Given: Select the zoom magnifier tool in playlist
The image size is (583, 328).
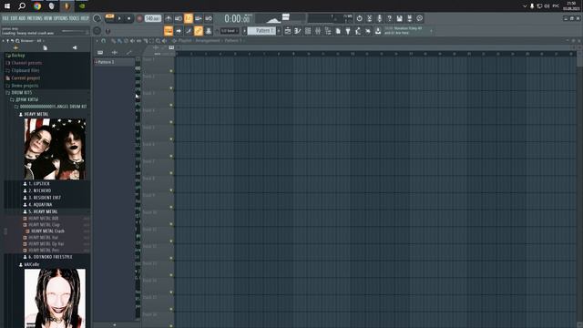Looking at the screenshot, I should [x=158, y=41].
